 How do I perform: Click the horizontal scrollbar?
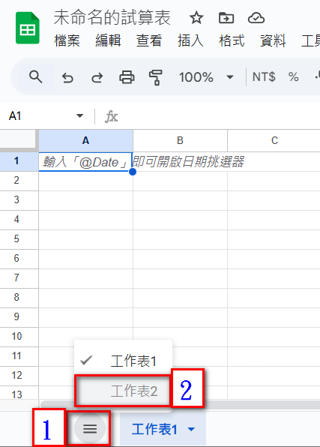coord(180,405)
